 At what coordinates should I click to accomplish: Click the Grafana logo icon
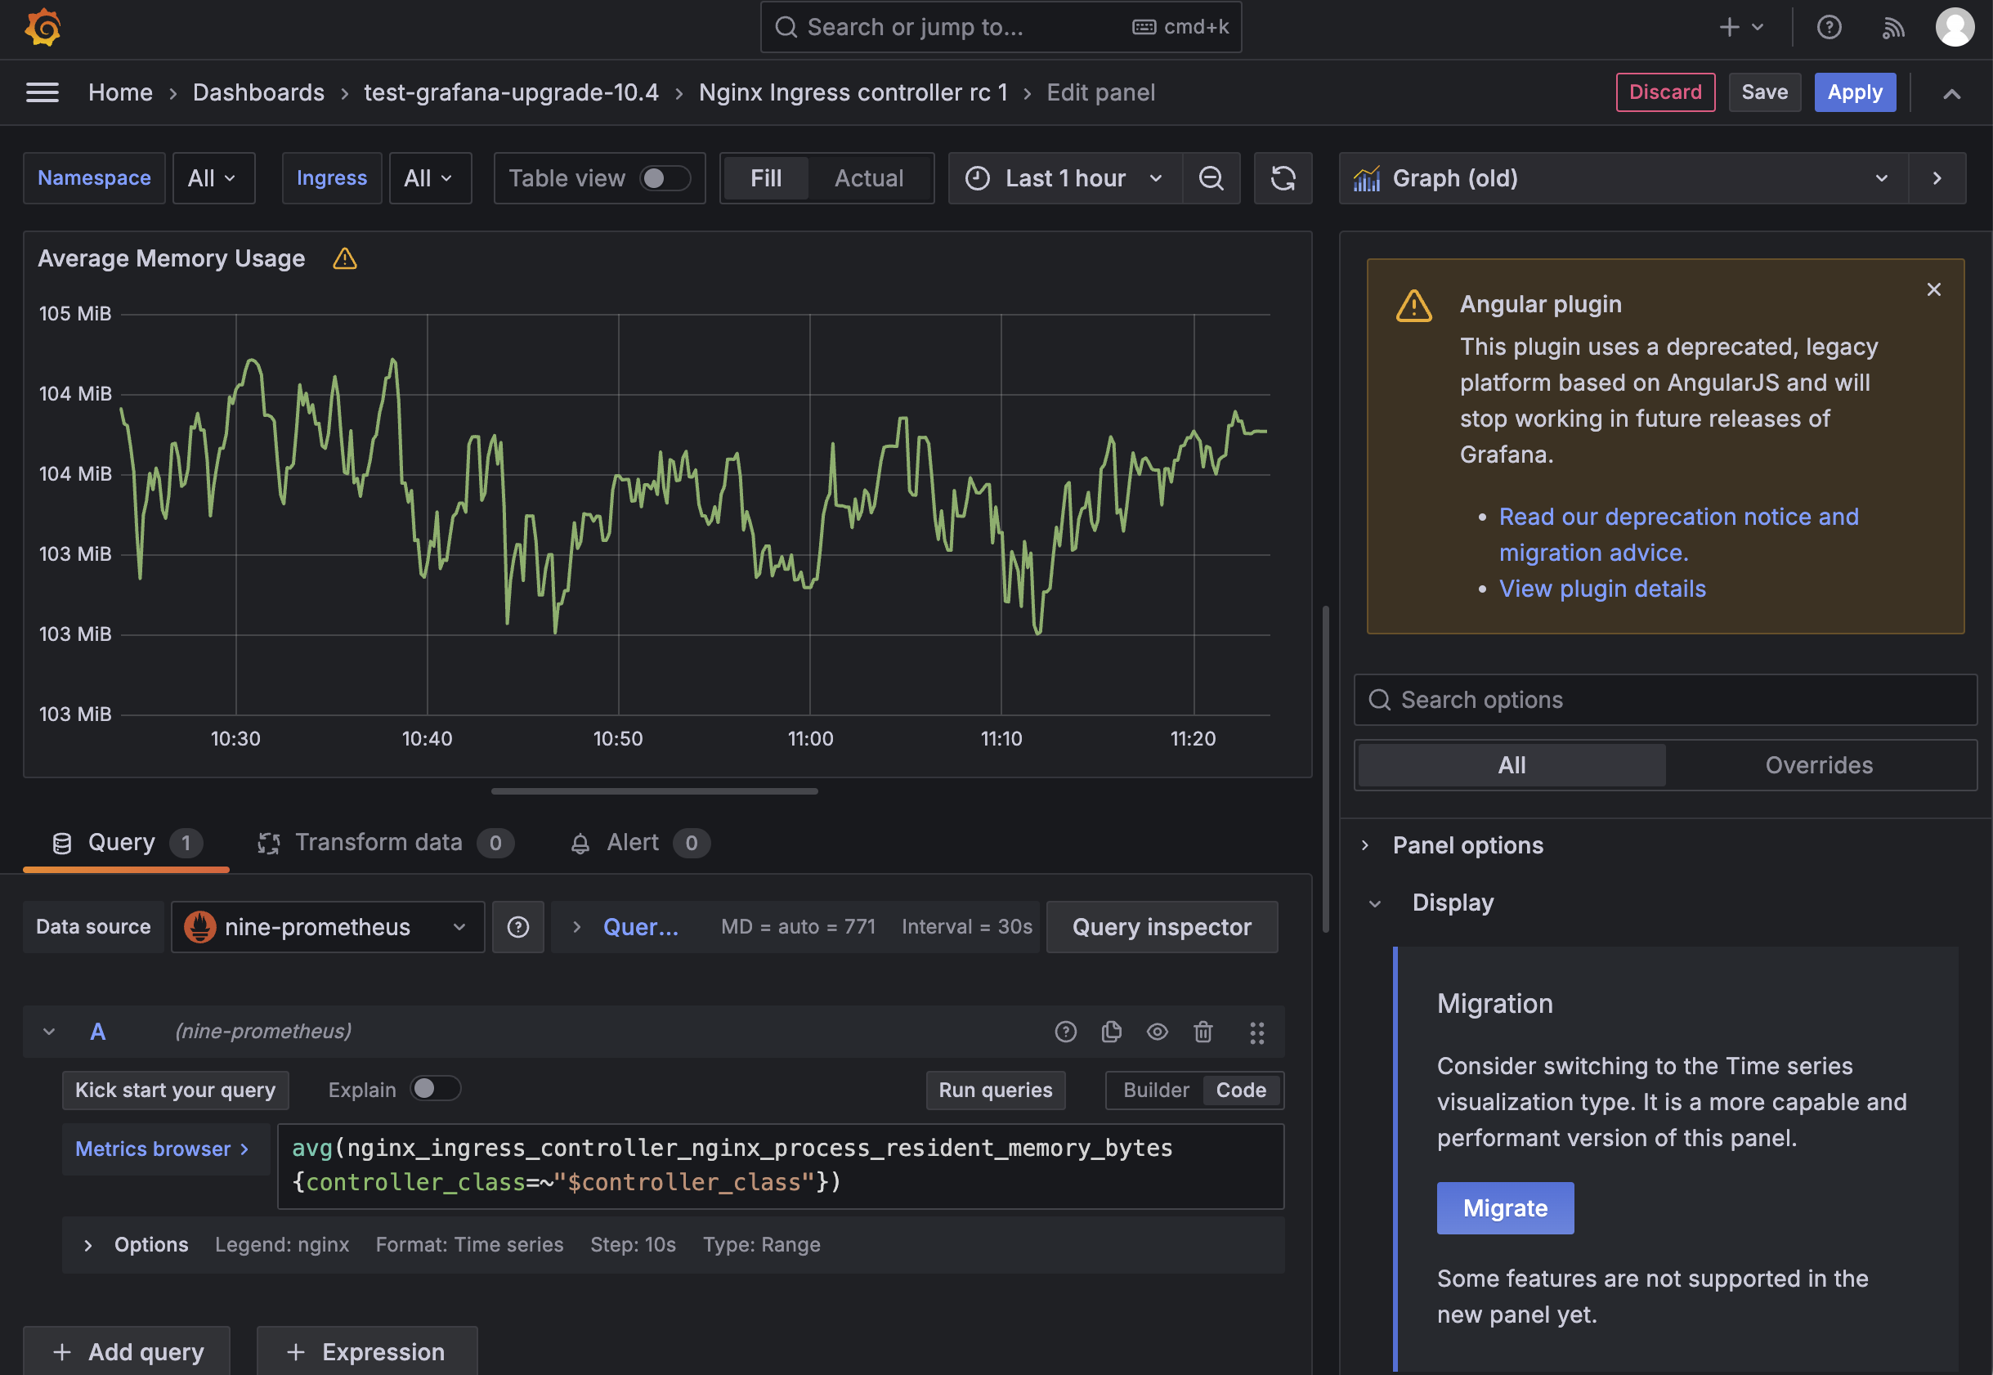point(43,28)
